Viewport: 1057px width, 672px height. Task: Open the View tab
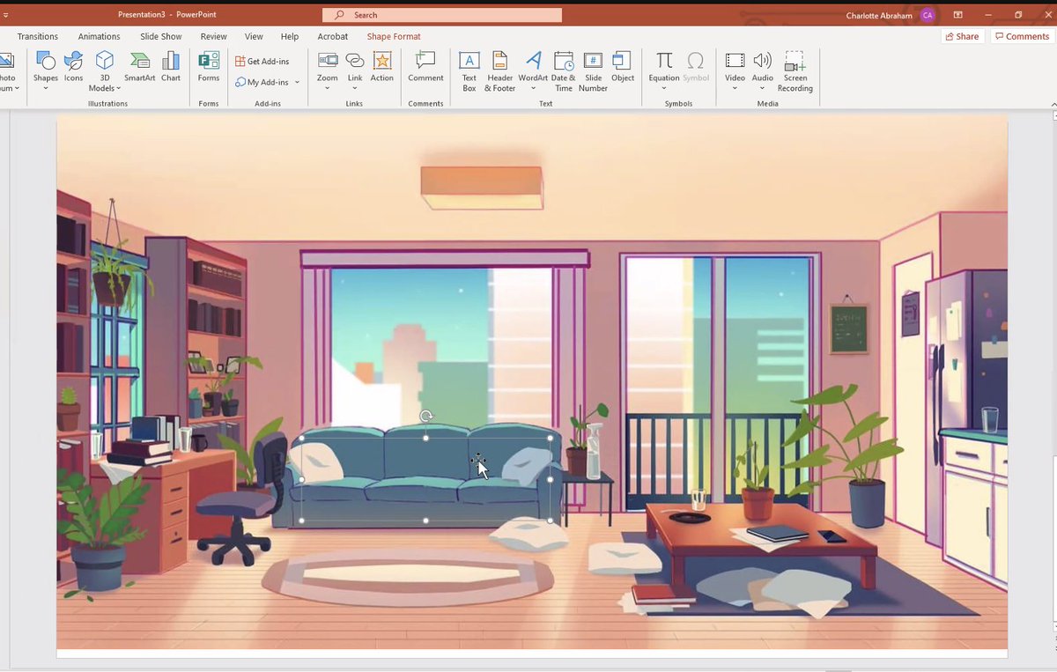click(x=254, y=36)
